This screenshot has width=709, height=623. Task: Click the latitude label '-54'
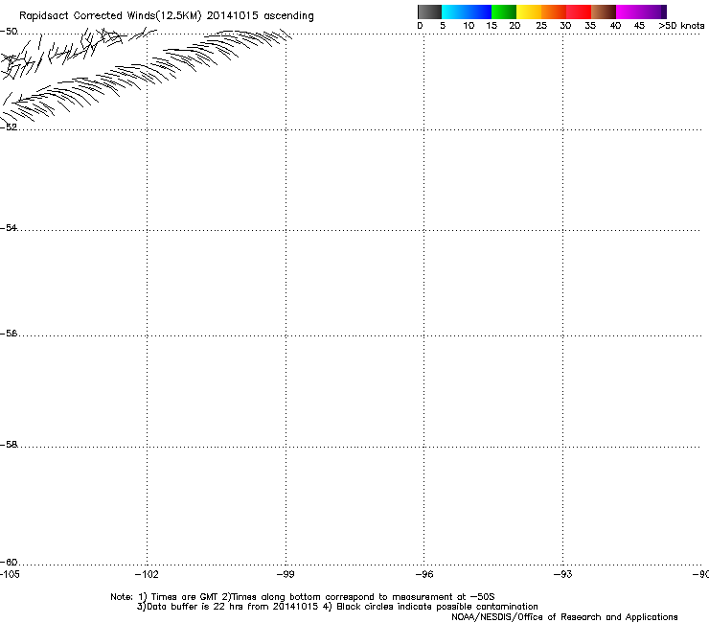9,227
